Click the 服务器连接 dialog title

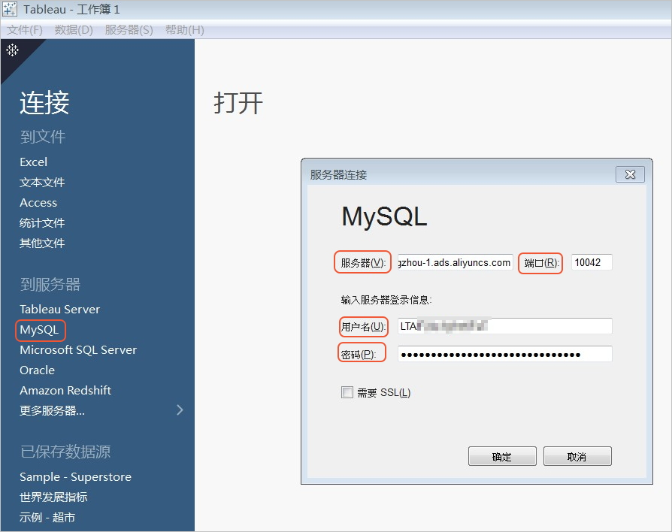338,175
